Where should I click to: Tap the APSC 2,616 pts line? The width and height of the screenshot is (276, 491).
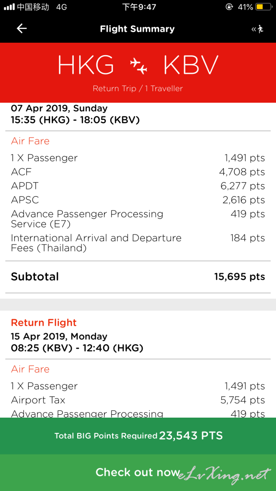coord(138,200)
